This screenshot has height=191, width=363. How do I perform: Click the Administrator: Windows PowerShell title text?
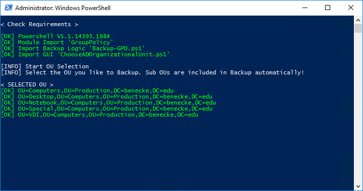63,8
